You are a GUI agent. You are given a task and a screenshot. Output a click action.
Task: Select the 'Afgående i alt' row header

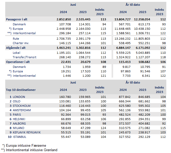(x=16, y=48)
